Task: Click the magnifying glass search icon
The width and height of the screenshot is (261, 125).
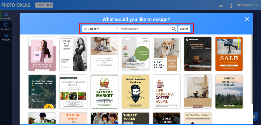Action: 174,29
